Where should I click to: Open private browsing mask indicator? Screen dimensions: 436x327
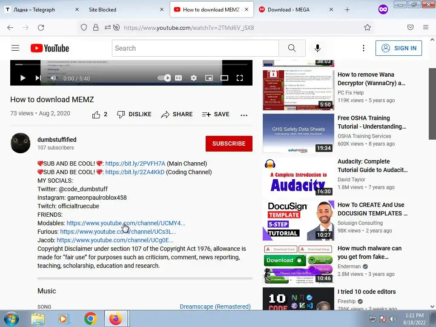pos(383,9)
